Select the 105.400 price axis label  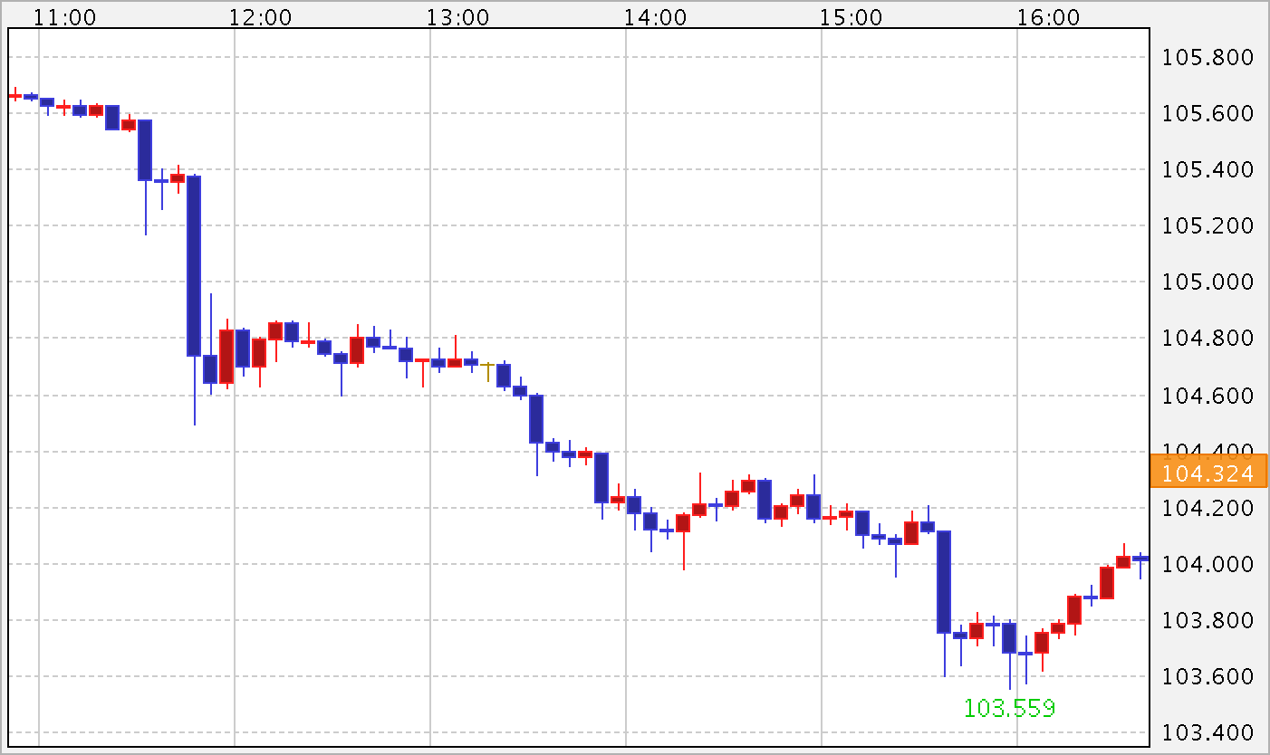[x=1207, y=170]
